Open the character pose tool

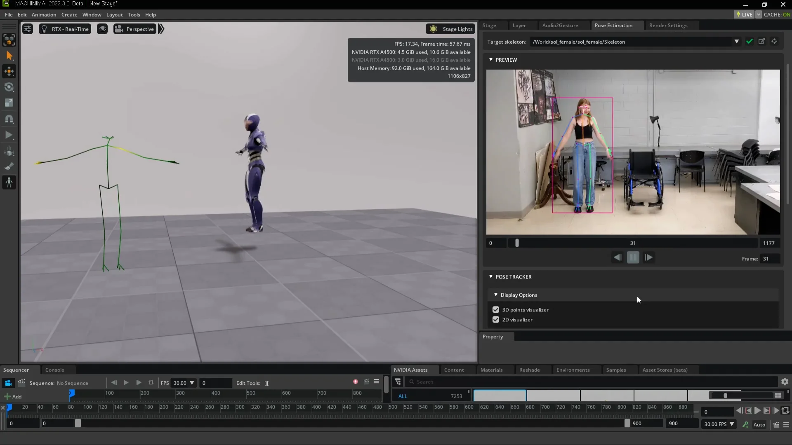click(x=9, y=183)
